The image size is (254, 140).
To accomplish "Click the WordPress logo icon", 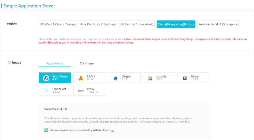I will (x=46, y=78).
